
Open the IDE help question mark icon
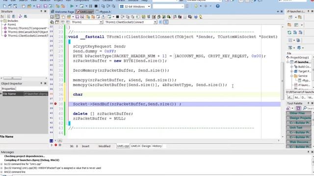pyautogui.click(x=218, y=6)
